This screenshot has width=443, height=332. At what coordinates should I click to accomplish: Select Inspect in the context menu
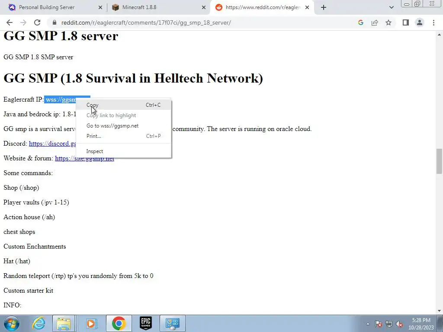pos(123,151)
